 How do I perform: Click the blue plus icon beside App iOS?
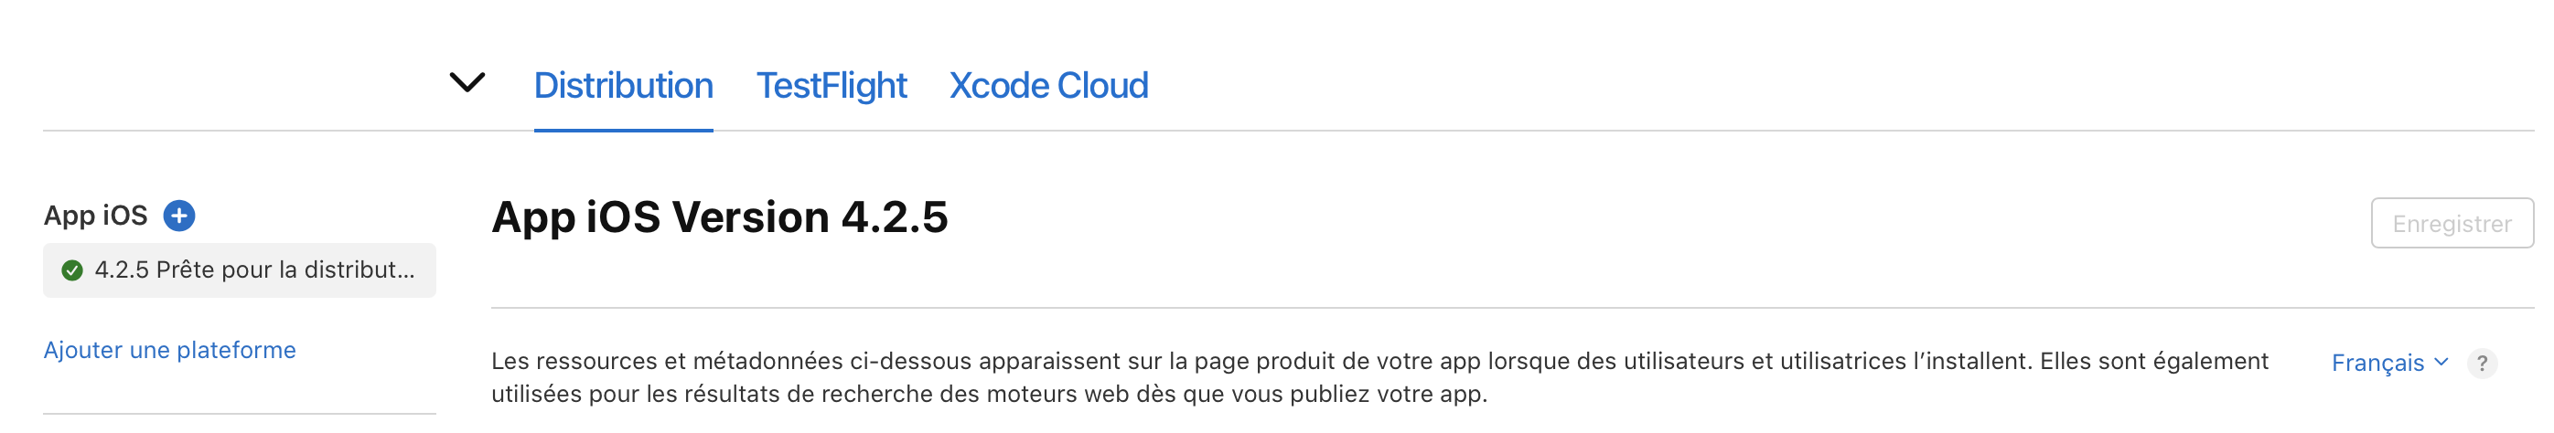[179, 215]
